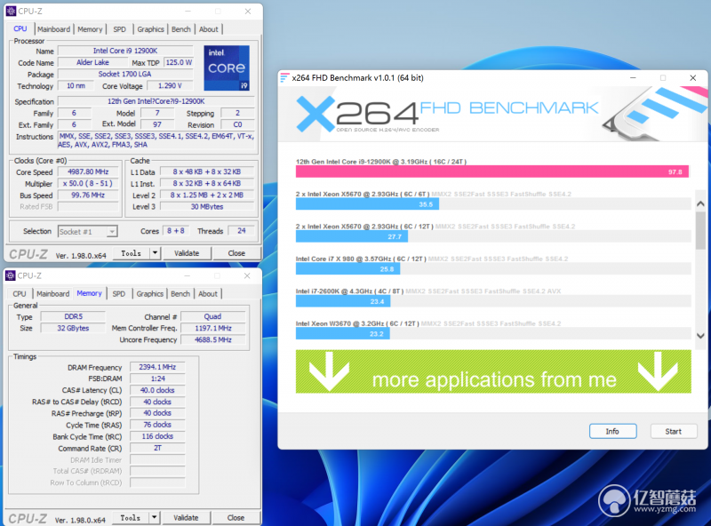Click the Level 3 cache value "30 MBytes"
Screen dimensions: 711x526
207,207
